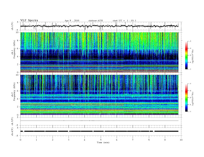
Task: Click the "VLF Spectra" plot title
Action: click(29, 20)
